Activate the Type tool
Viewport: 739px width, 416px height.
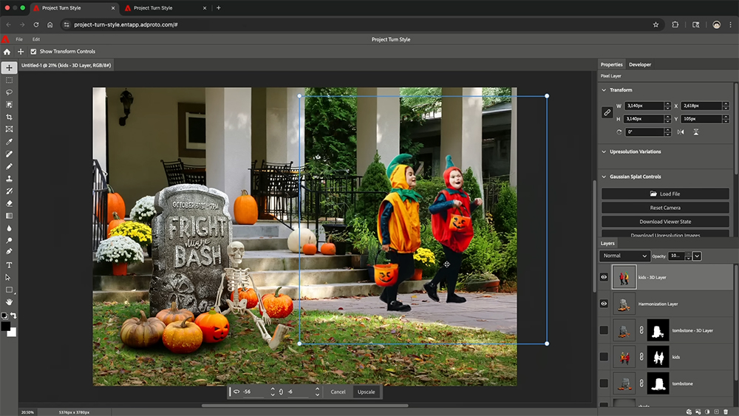[x=9, y=265]
